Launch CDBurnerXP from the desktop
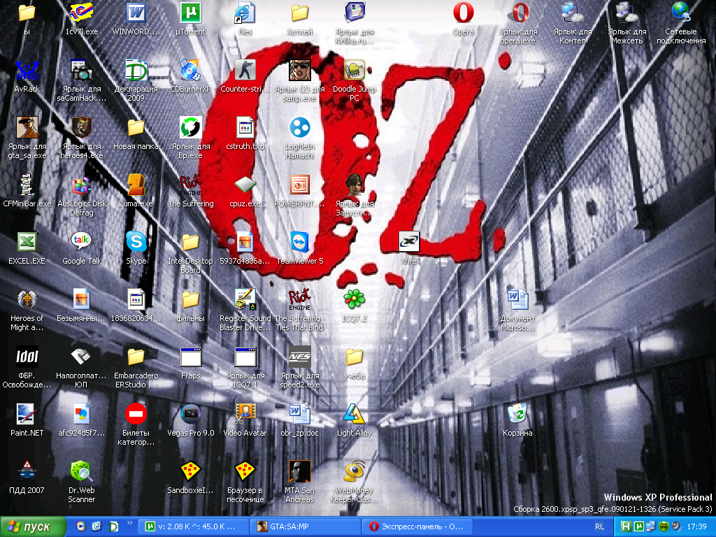This screenshot has height=537, width=716. click(190, 76)
